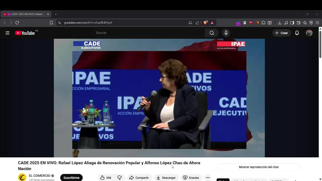Click the magnifying glass search button
The height and width of the screenshot is (181, 322).
[212, 33]
